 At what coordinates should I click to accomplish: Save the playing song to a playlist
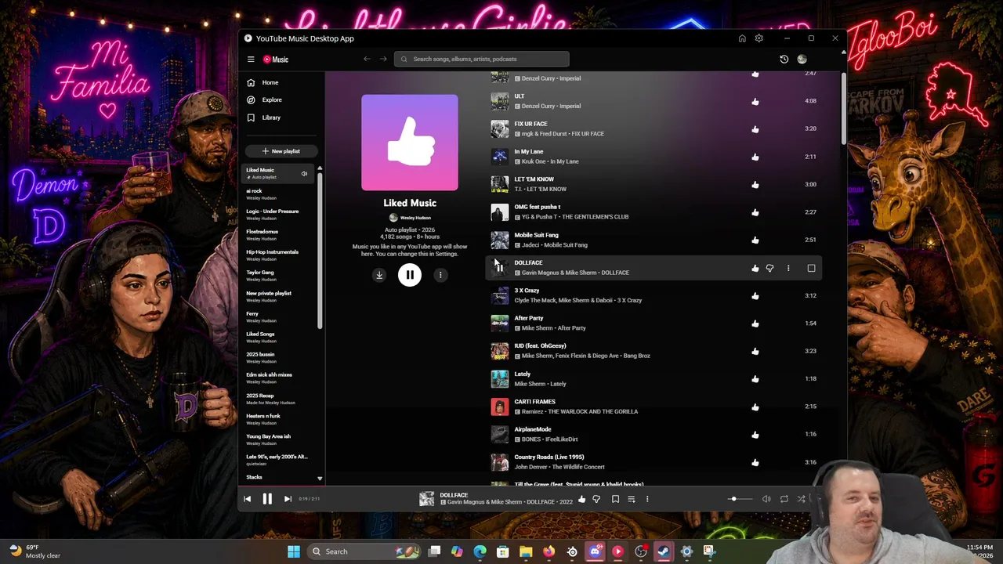click(x=615, y=499)
